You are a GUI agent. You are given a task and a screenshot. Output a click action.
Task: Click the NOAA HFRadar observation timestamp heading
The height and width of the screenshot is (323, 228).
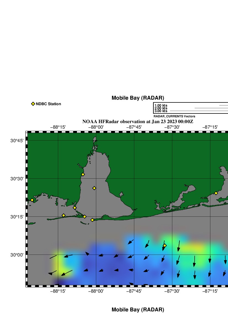(x=138, y=121)
